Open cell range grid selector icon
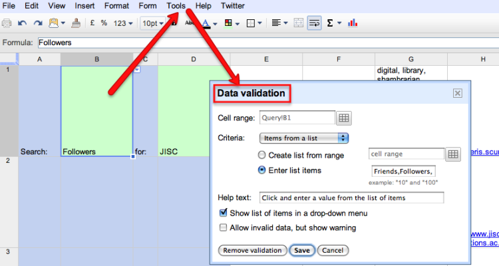 tap(343, 118)
